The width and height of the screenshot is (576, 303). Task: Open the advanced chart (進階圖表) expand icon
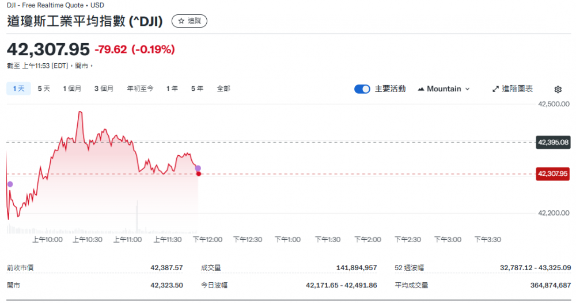495,89
